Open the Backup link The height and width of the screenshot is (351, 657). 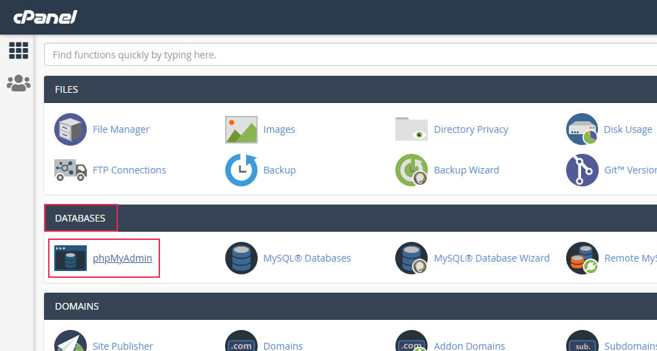coord(279,170)
